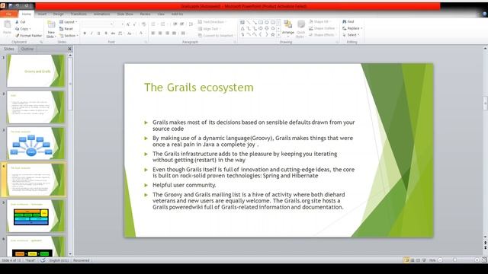
Task: Open the Layout dropdown
Action: 68,22
